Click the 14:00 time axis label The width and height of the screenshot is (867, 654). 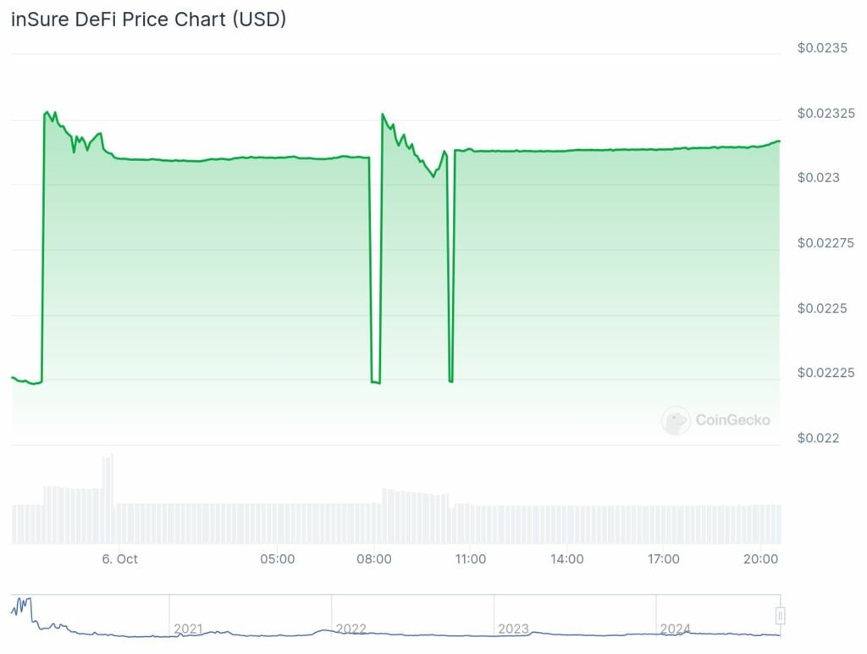click(566, 559)
